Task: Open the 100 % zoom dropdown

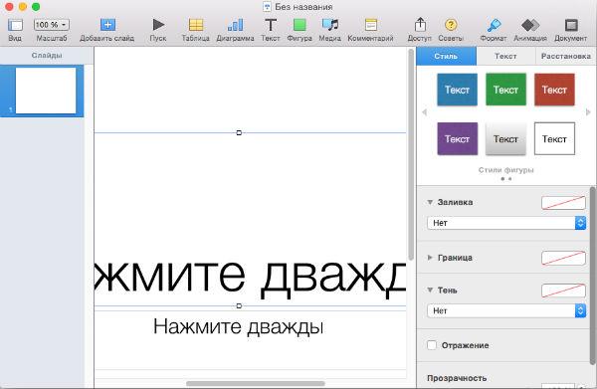Action: coord(52,25)
